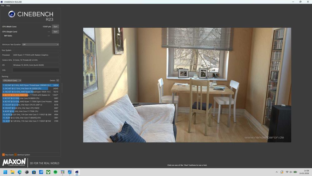Viewport: 312px width, 176px height.
Task: Click the ranking list scrollbar
Action: [62, 88]
